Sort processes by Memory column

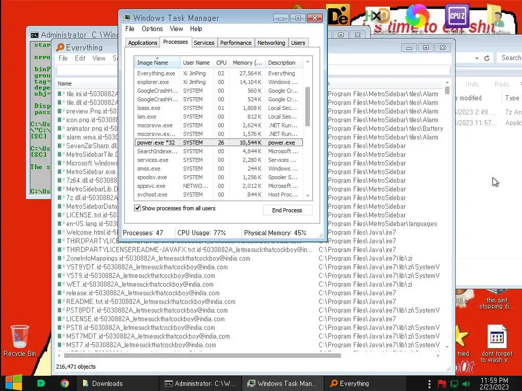coord(247,63)
